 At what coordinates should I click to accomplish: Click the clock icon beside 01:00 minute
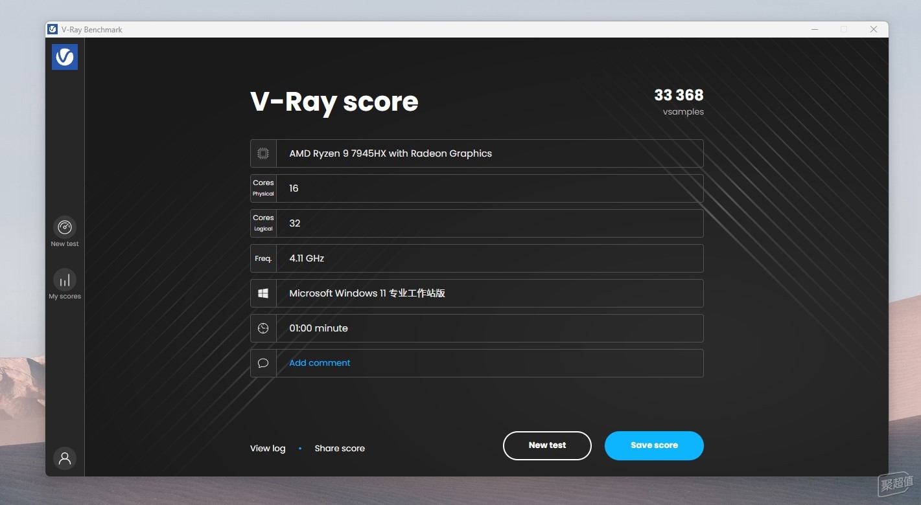point(263,328)
